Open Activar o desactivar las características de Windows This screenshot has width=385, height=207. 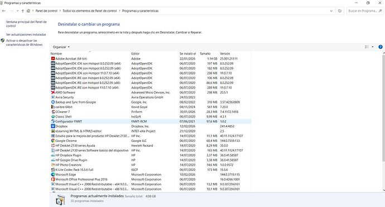[x=25, y=43]
